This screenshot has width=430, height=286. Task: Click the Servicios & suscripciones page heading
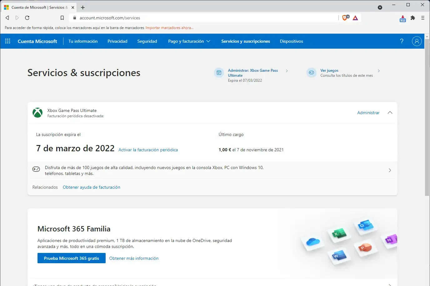(x=84, y=73)
